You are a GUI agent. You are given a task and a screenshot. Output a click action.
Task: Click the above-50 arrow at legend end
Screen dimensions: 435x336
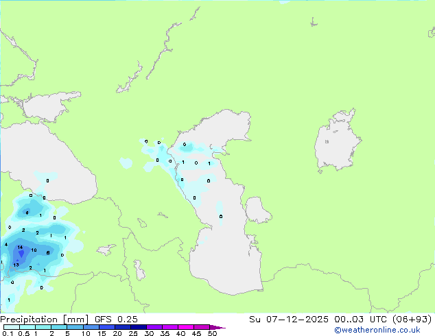(x=217, y=327)
